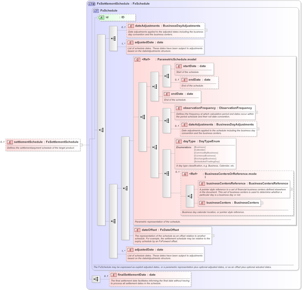Click the compositor icon left of observationFrequency
The height and width of the screenshot is (290, 302).
[167, 121]
